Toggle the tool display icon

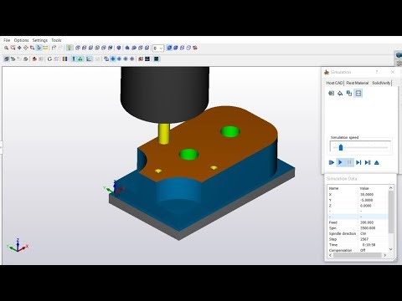pyautogui.click(x=74, y=59)
